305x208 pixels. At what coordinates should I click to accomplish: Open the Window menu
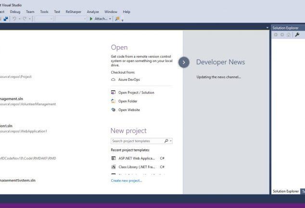(111, 12)
